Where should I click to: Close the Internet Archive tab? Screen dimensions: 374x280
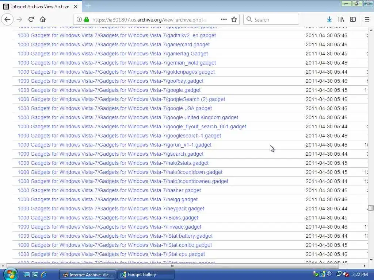[x=76, y=7]
